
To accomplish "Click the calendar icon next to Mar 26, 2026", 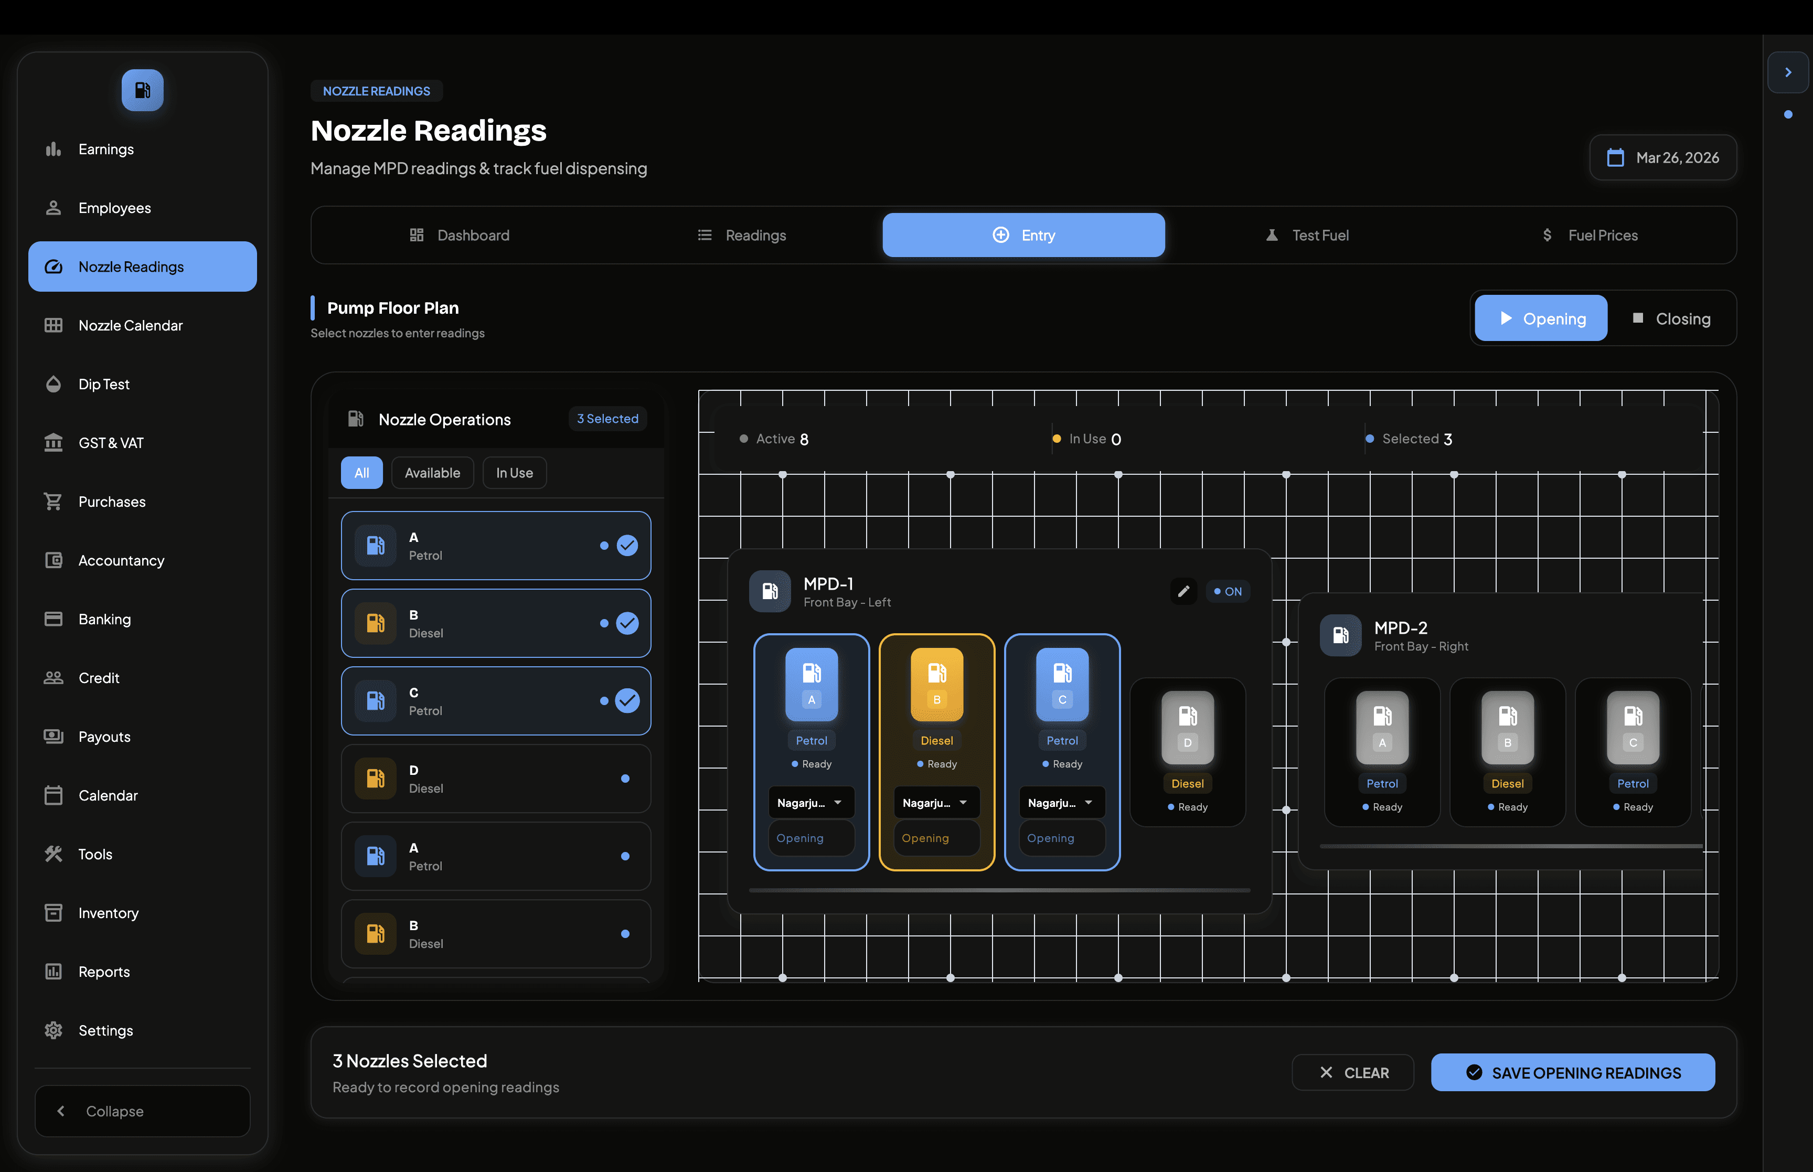I will (x=1615, y=157).
